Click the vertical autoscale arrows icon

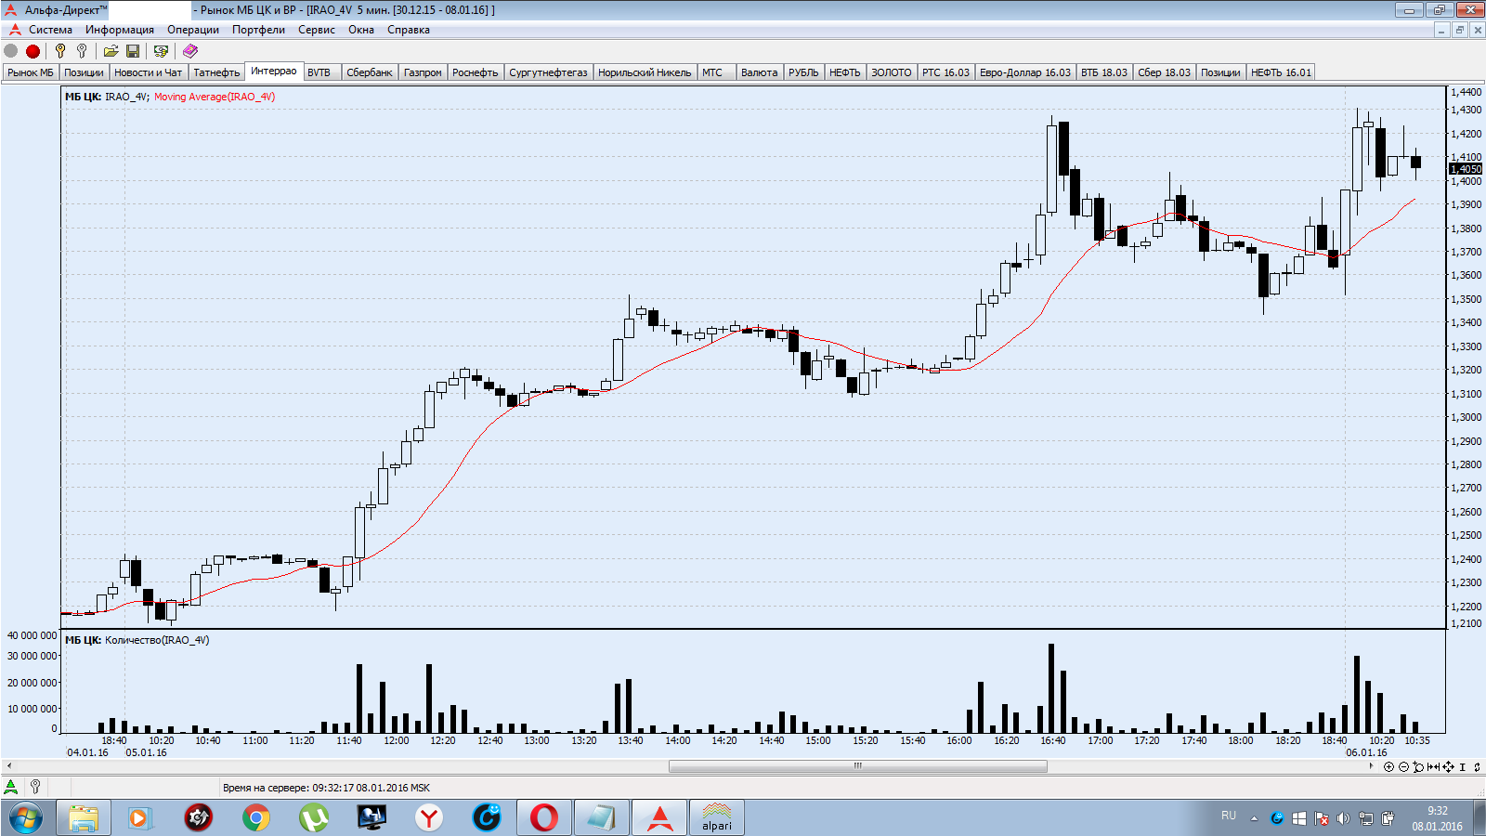click(x=1477, y=767)
